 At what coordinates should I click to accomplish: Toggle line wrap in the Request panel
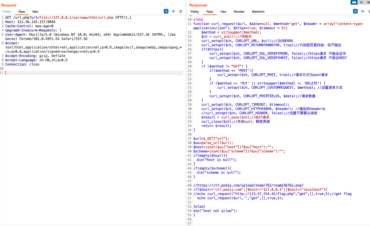pos(166,11)
